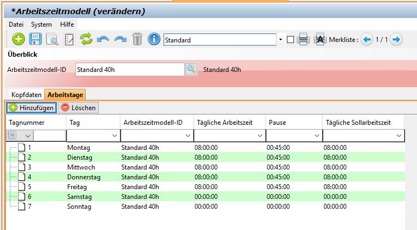417x230 pixels.
Task: Click the Arbeitszeitmodell-ID input field
Action: [x=129, y=69]
